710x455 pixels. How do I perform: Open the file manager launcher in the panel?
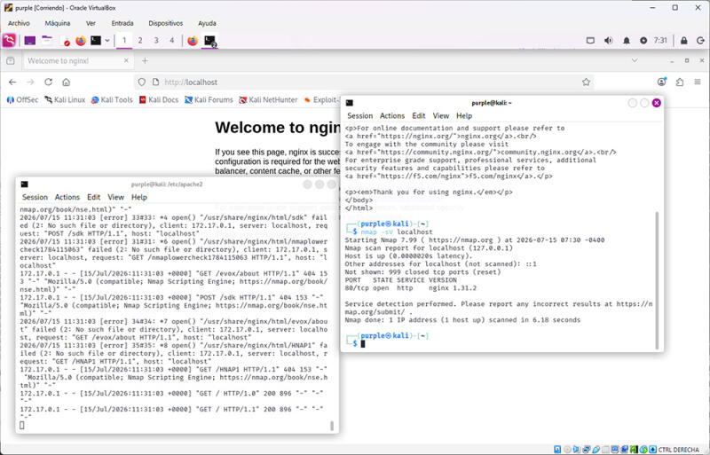point(47,40)
